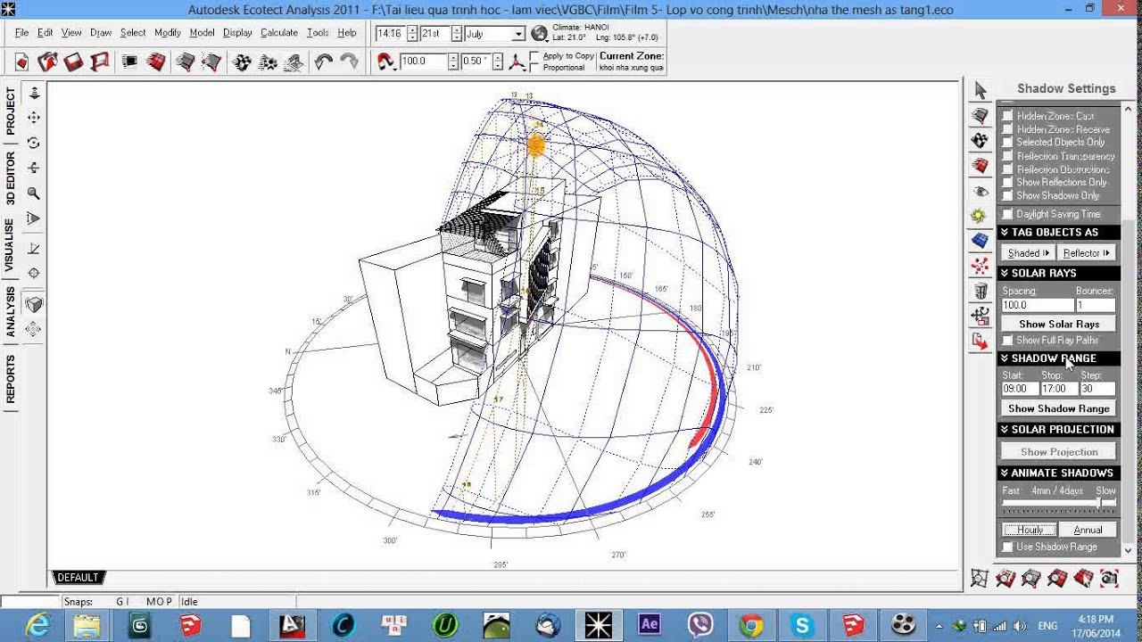
Task: Open the Display menu
Action: (237, 33)
